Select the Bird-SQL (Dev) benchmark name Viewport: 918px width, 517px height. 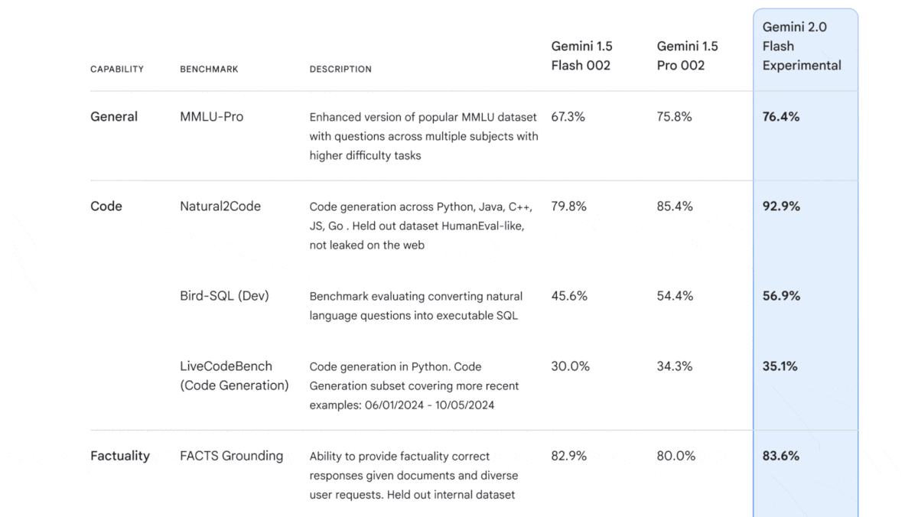pyautogui.click(x=224, y=296)
